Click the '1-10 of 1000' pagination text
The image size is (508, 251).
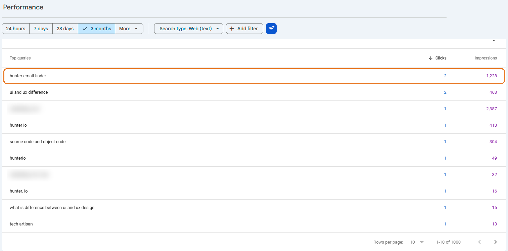[448, 242]
